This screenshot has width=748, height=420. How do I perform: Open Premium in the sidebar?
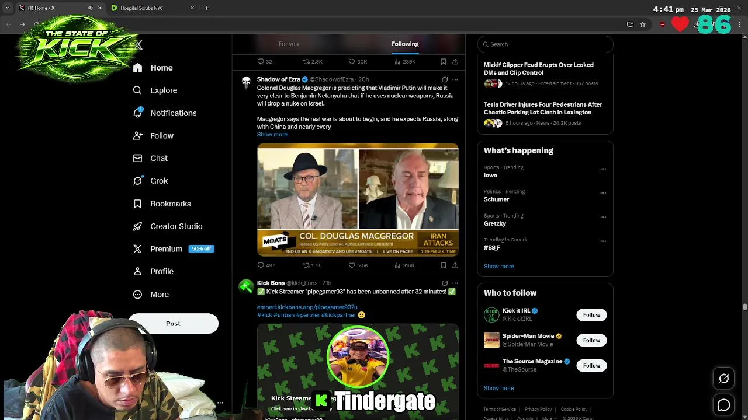[x=174, y=249]
